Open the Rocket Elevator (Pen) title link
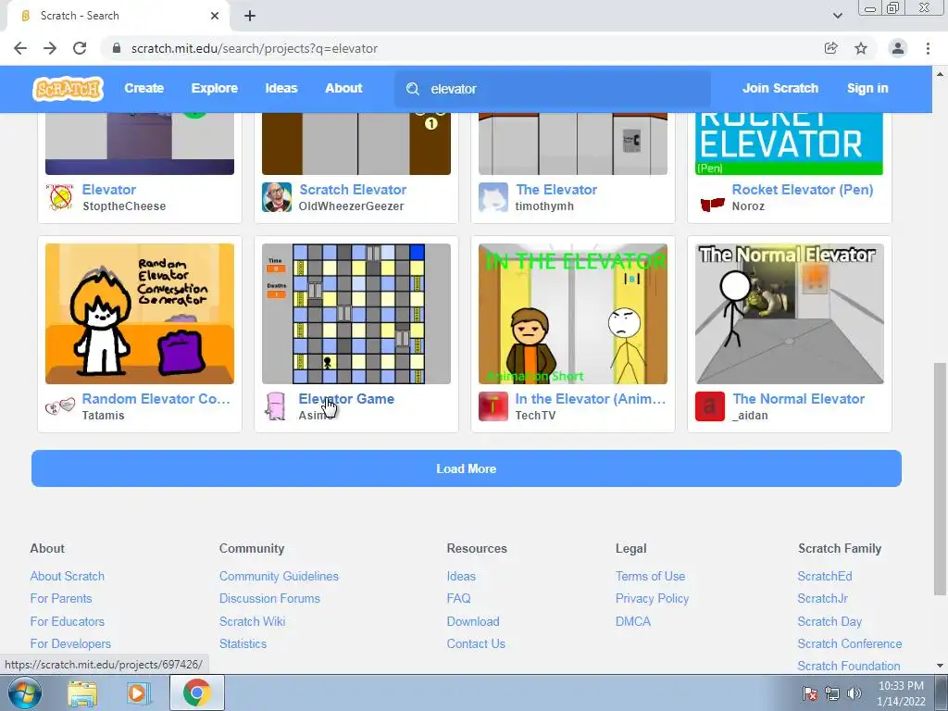Image resolution: width=948 pixels, height=711 pixels. point(803,190)
